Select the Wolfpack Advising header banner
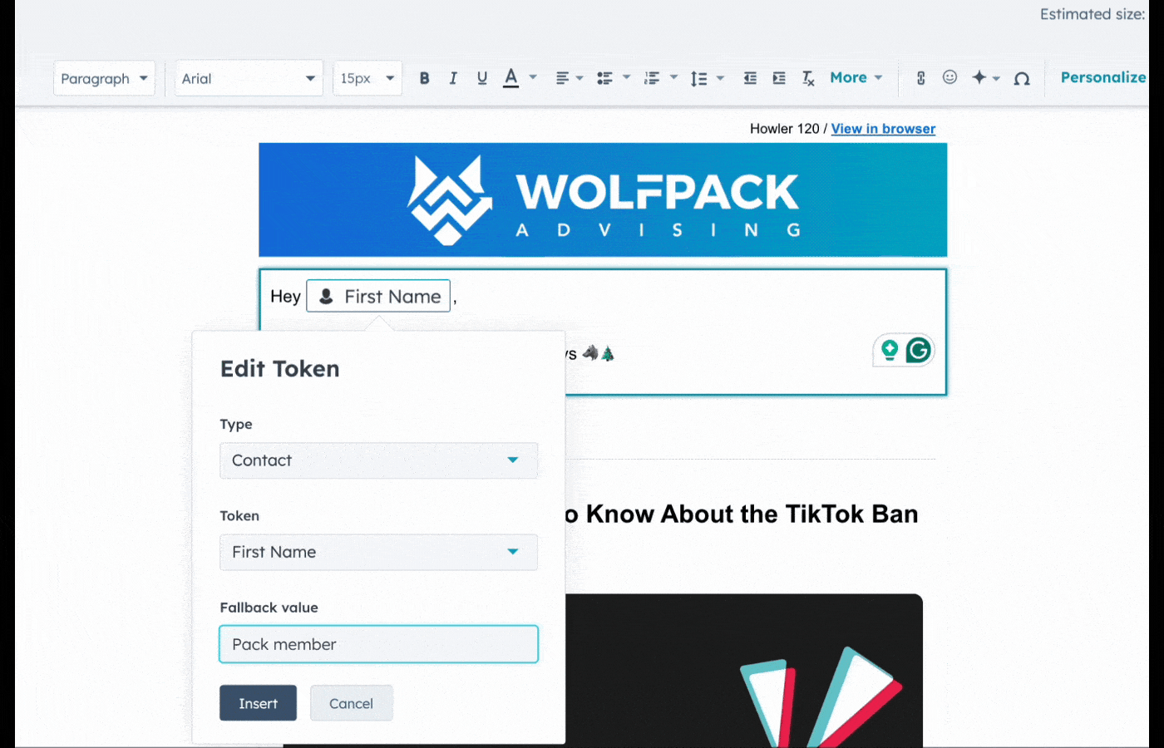This screenshot has height=748, width=1164. click(603, 199)
